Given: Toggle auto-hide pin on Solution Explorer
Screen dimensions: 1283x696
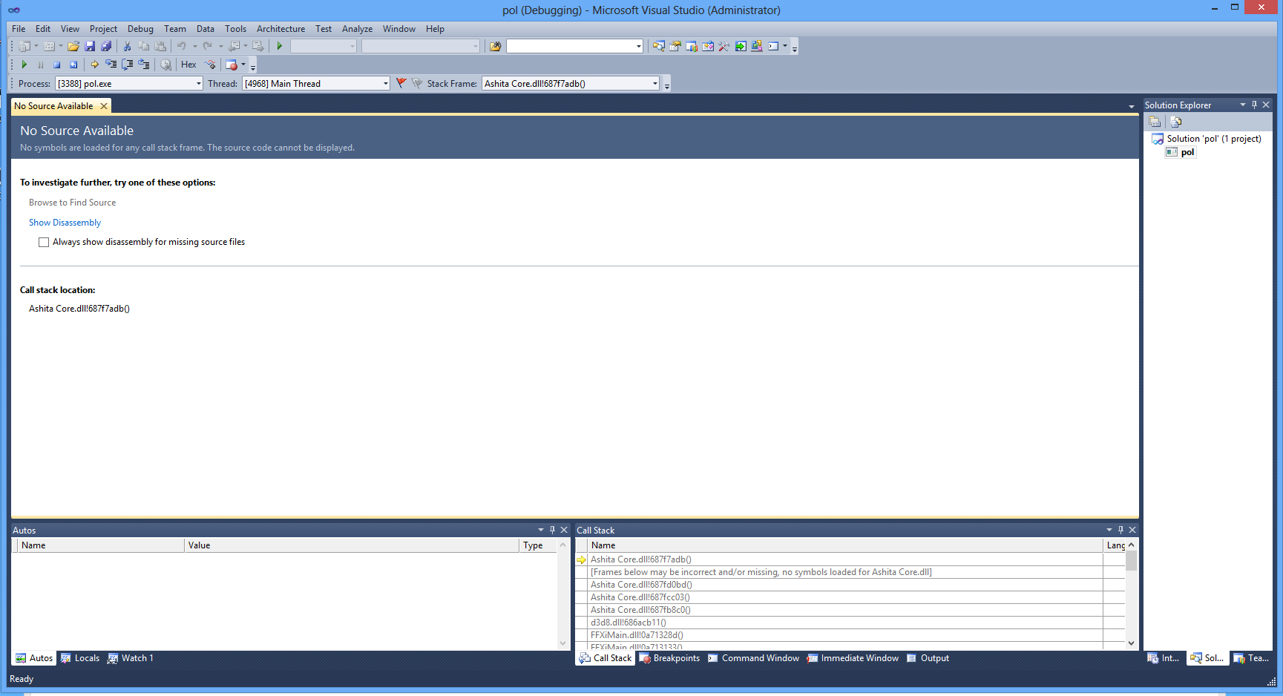Looking at the screenshot, I should 1254,105.
